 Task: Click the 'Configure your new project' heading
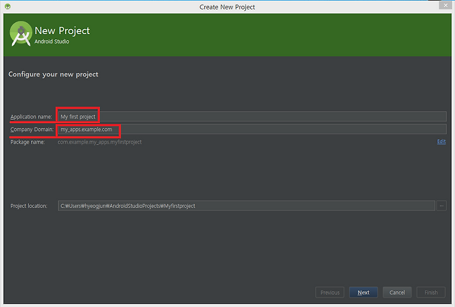53,75
